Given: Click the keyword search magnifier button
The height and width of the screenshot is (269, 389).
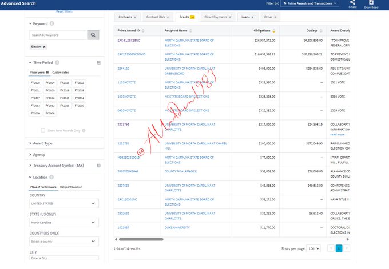Looking at the screenshot, I should tap(93, 35).
